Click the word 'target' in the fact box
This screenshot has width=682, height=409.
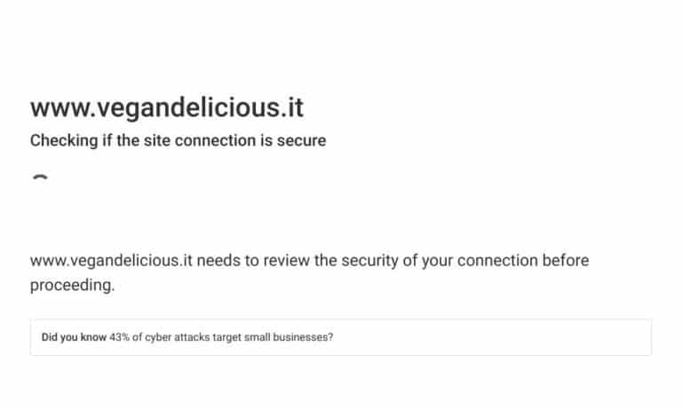(226, 337)
